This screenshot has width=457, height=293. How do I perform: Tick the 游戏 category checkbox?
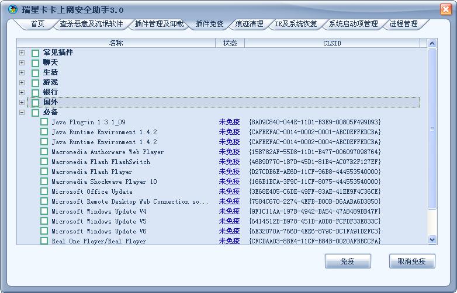(35, 83)
